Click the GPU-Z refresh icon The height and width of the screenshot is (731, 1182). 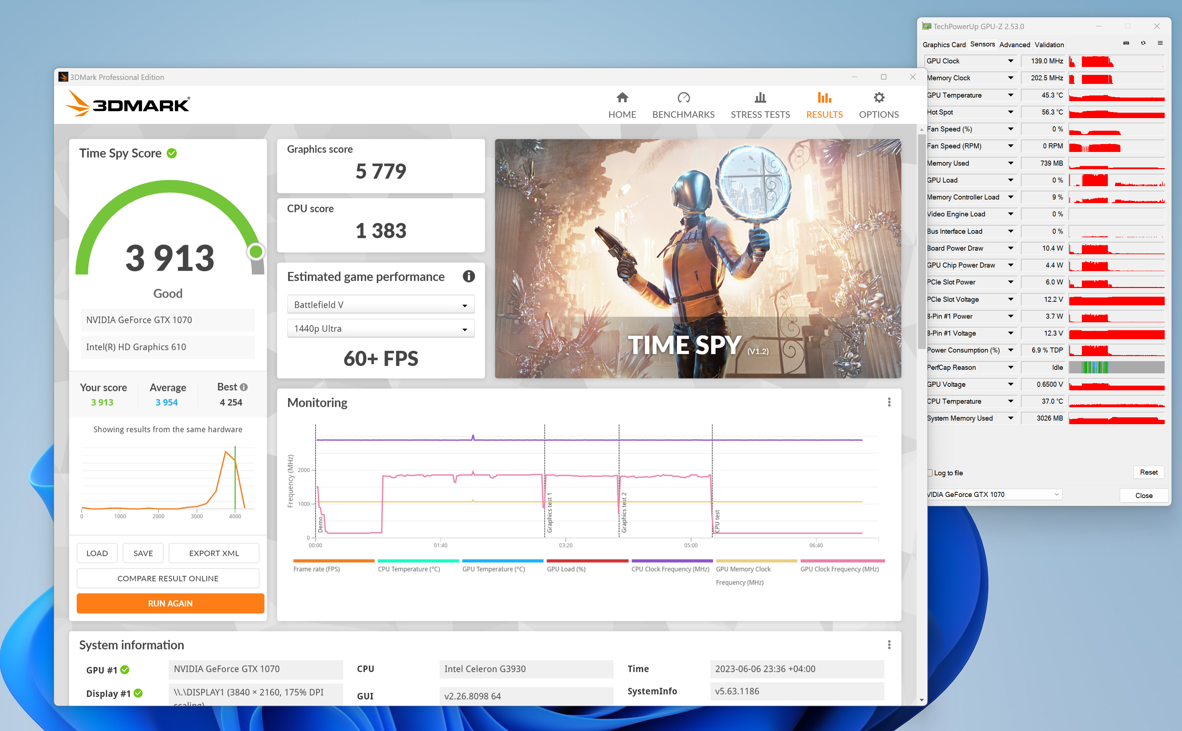tap(1143, 44)
